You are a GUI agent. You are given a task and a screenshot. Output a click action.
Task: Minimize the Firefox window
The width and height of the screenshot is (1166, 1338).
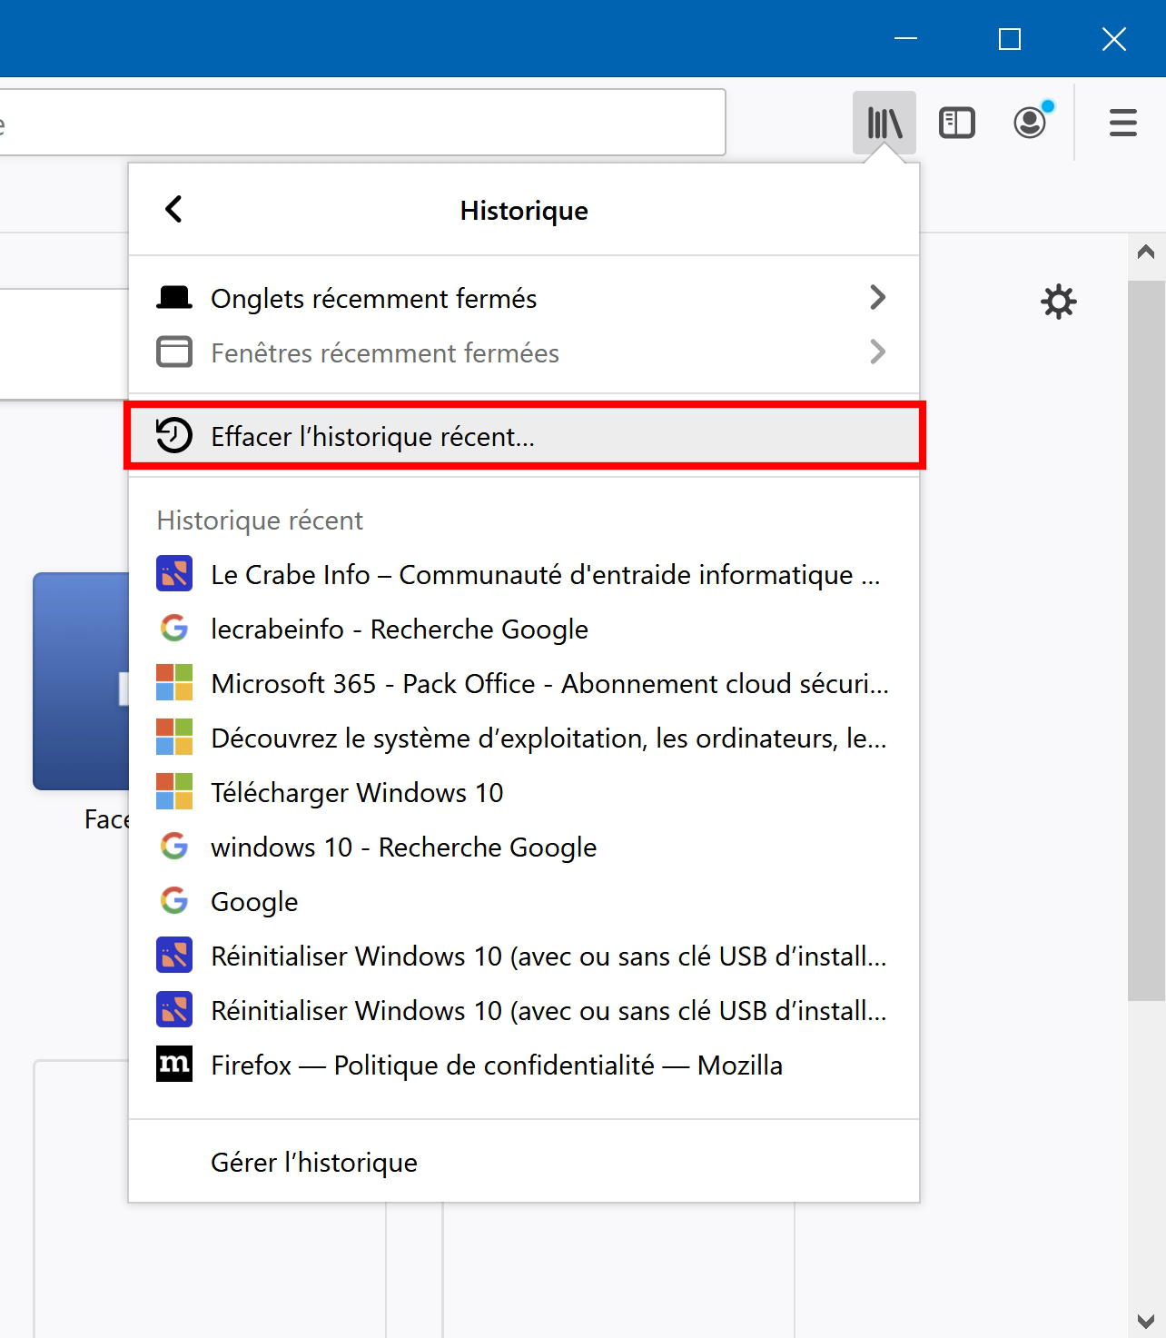tap(905, 38)
